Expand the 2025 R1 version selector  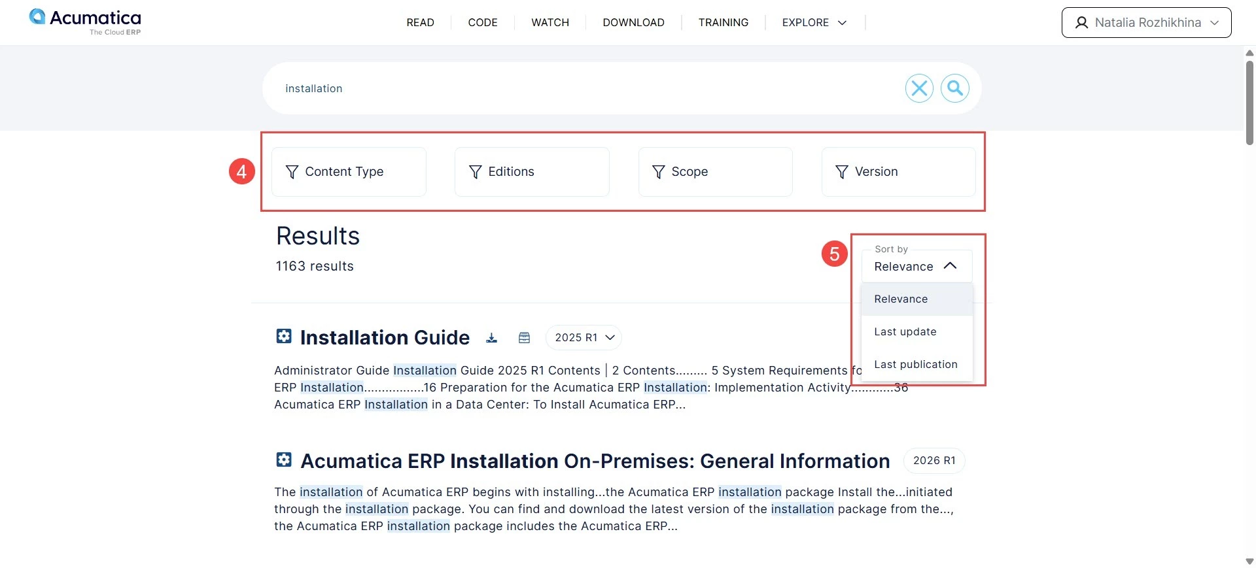tap(584, 338)
